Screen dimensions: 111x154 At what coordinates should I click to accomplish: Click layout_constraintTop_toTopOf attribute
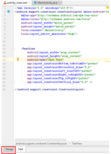point(58,78)
